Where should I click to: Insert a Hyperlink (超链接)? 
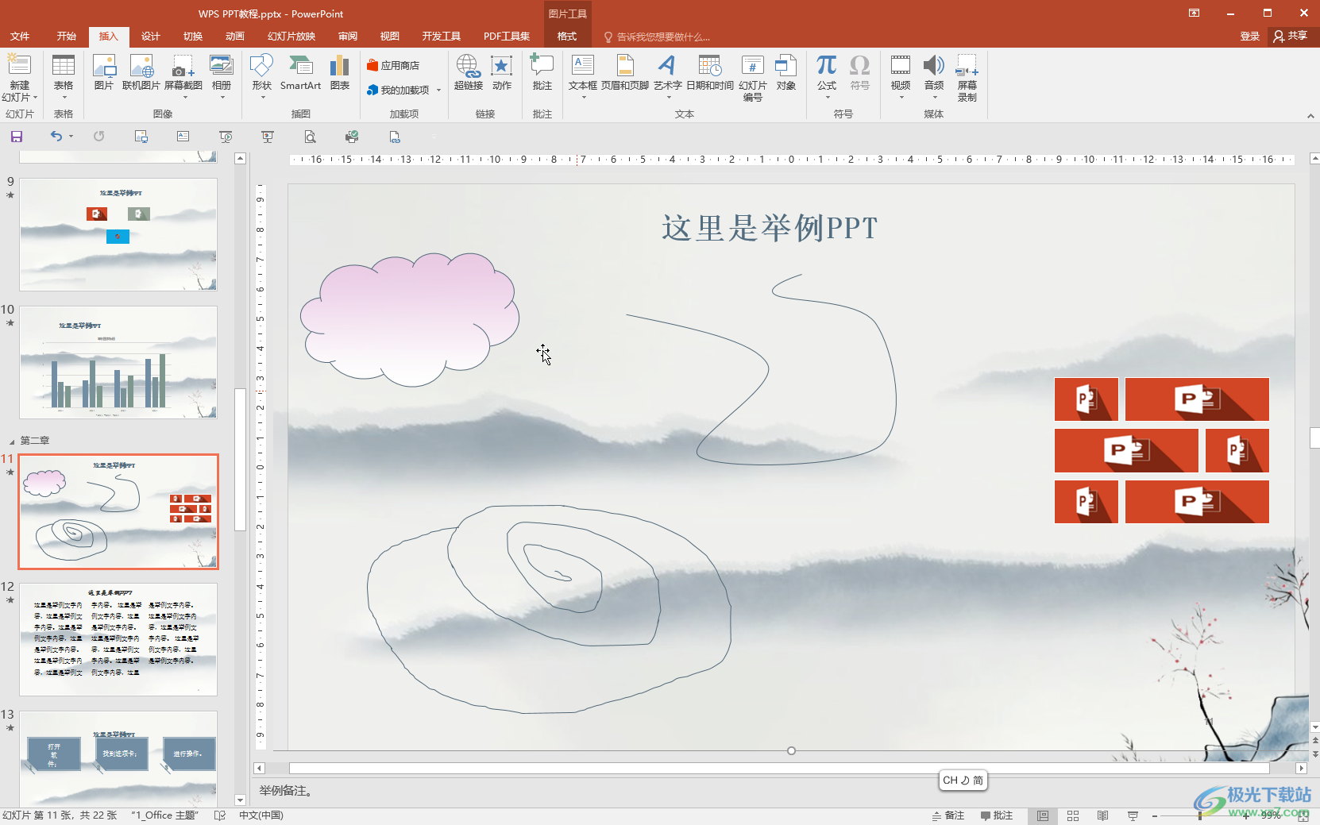tap(469, 72)
